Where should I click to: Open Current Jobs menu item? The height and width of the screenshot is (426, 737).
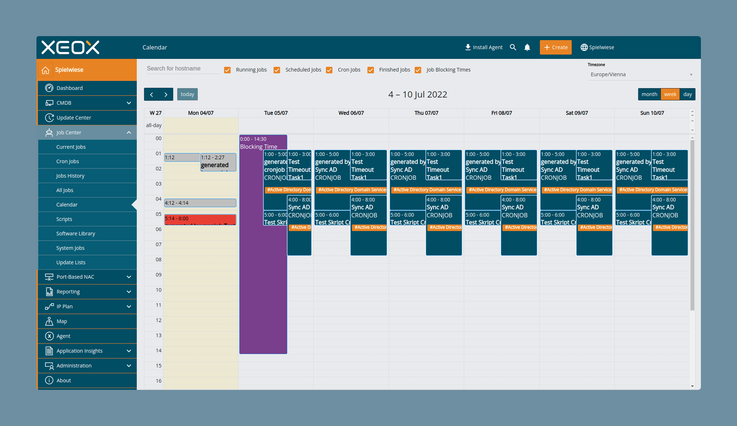[87, 147]
